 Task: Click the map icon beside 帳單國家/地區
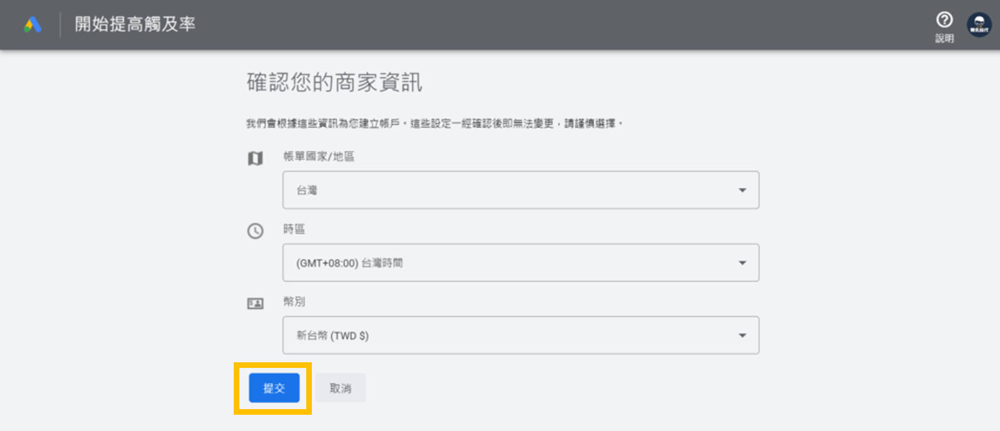[x=255, y=159]
